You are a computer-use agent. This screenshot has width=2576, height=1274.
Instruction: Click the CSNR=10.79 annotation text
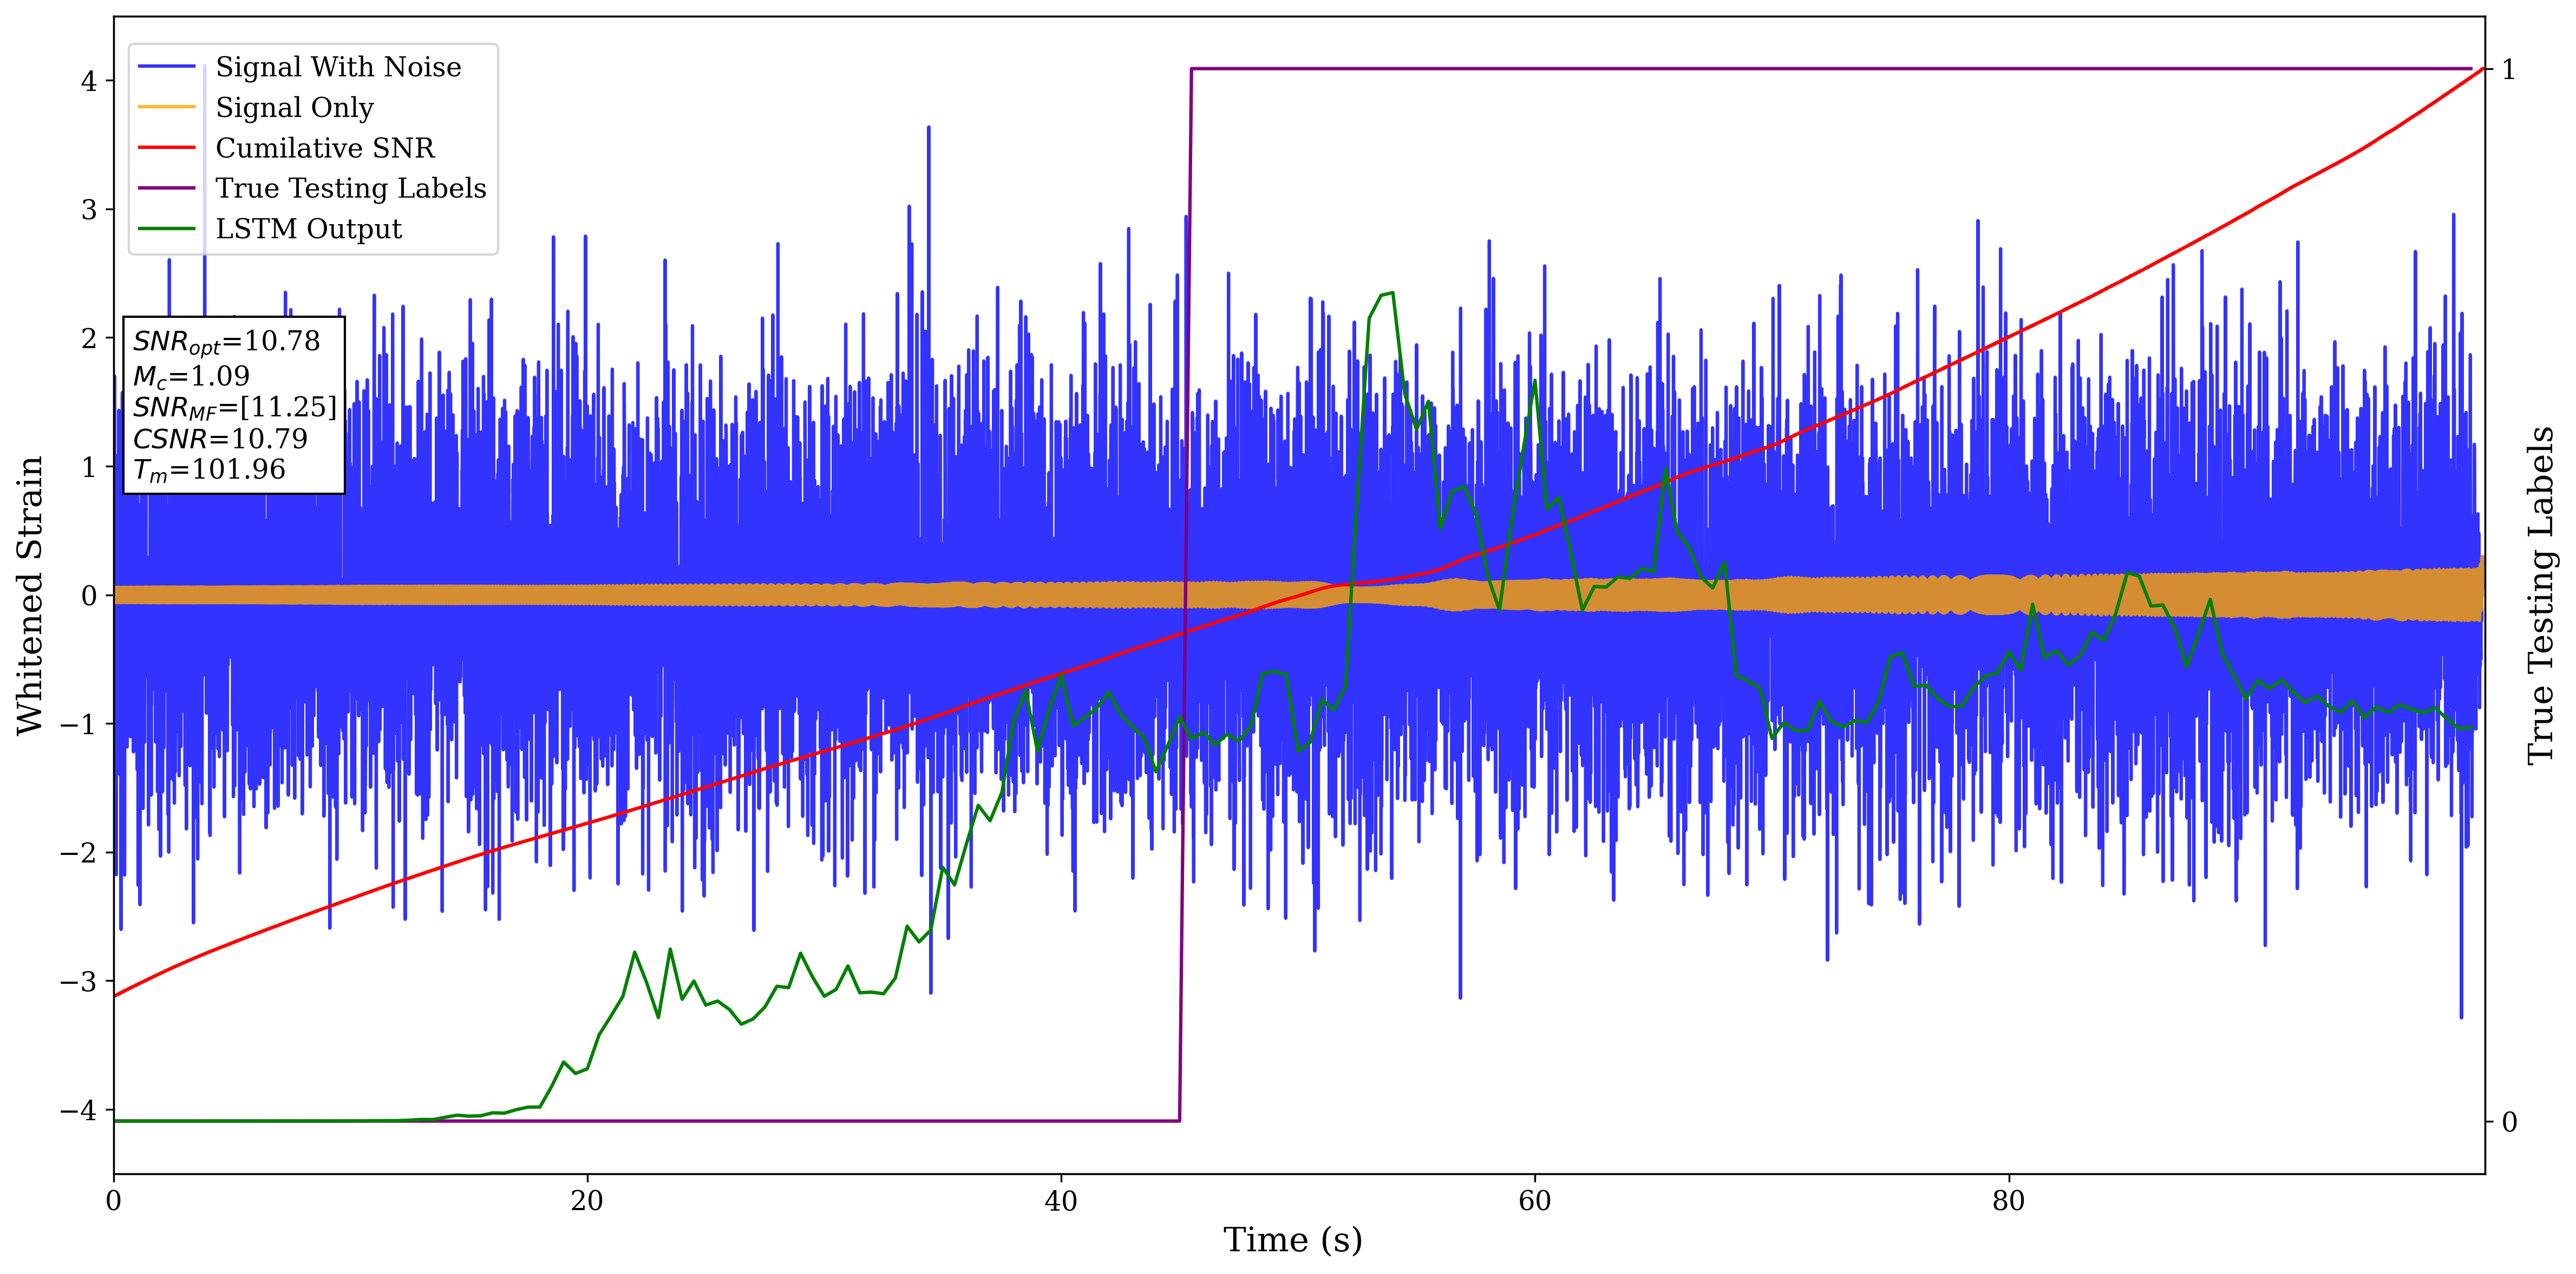[x=220, y=438]
